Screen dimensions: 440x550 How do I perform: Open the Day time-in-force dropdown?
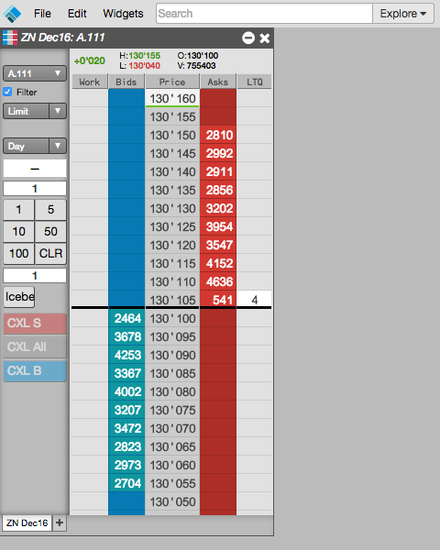pyautogui.click(x=35, y=146)
